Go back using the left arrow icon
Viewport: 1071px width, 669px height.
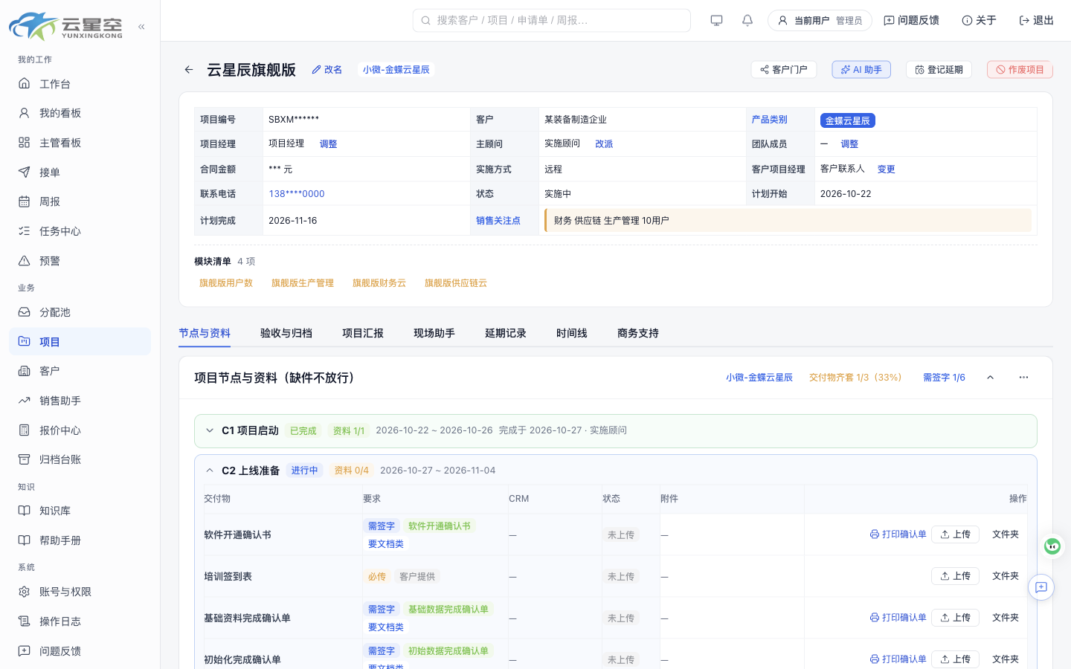point(189,70)
